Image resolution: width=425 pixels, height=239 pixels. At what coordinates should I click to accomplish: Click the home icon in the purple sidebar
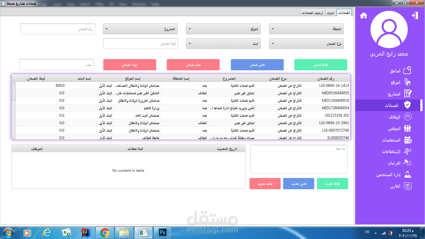tap(363, 16)
